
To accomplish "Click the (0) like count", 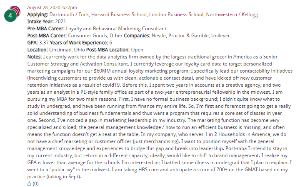I will [x=35, y=183].
